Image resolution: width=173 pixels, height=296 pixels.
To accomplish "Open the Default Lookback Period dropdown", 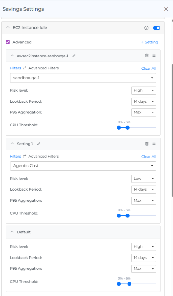I will coord(144,258).
